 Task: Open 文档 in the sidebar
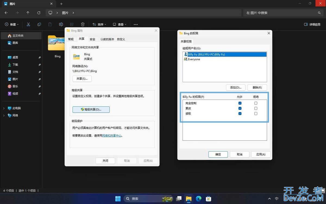click(x=21, y=72)
